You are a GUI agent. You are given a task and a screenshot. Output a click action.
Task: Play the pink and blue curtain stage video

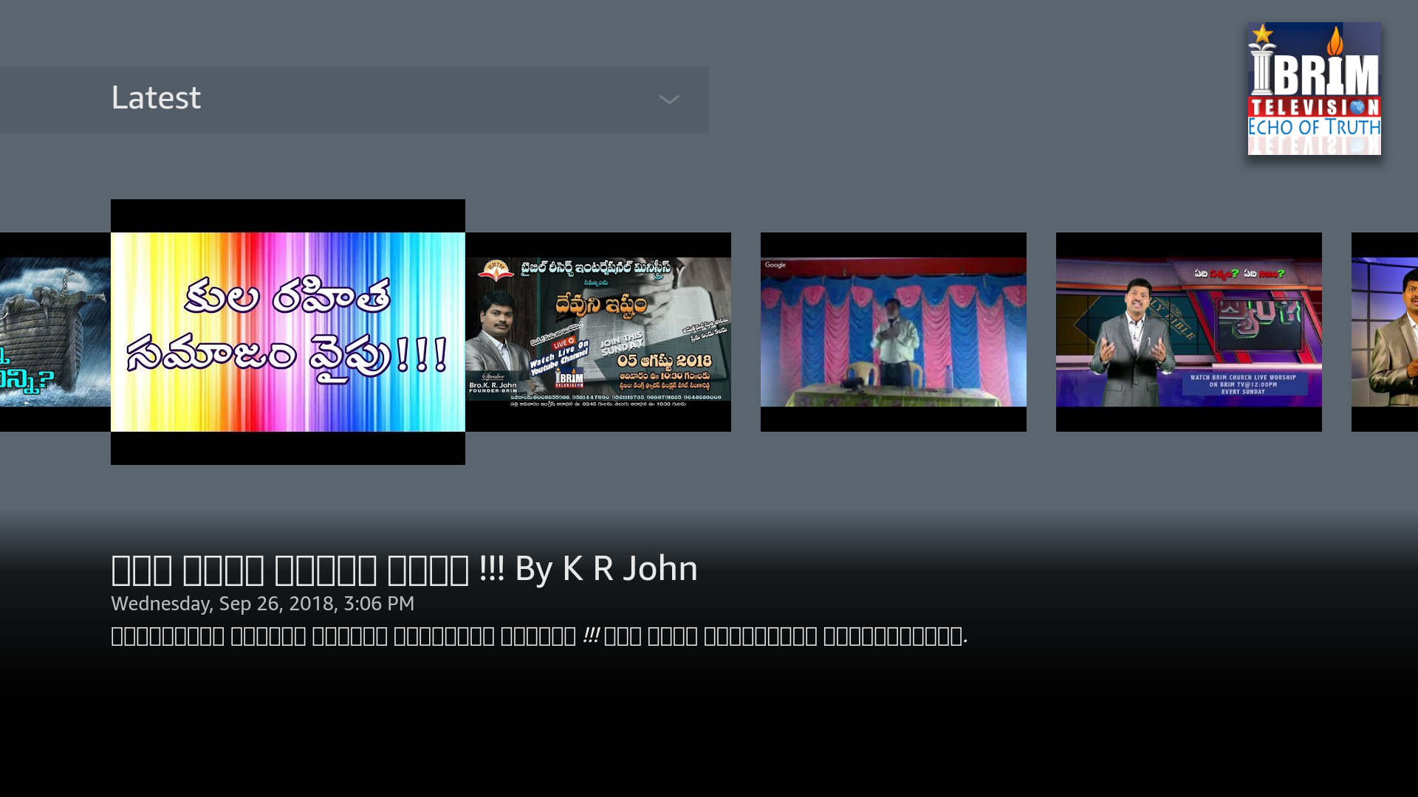(894, 332)
